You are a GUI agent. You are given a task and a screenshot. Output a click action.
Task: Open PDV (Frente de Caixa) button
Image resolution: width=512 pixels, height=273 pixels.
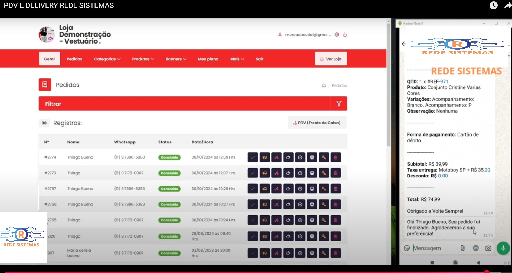[317, 123]
